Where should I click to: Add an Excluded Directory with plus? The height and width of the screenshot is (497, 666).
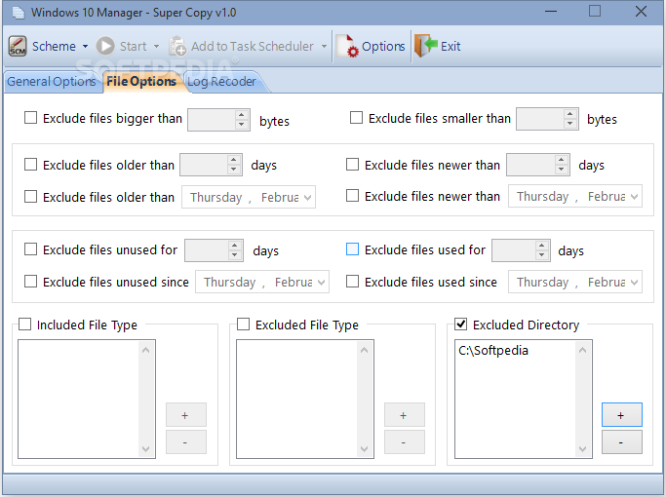[622, 415]
